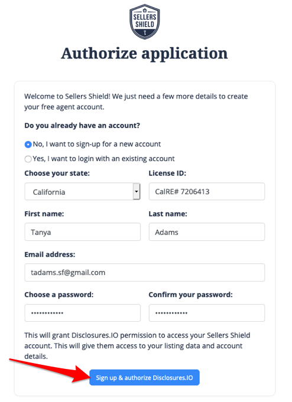This screenshot has height=402, width=292.
Task: Select "Yes, I want to login" radio button
Action: coord(28,159)
